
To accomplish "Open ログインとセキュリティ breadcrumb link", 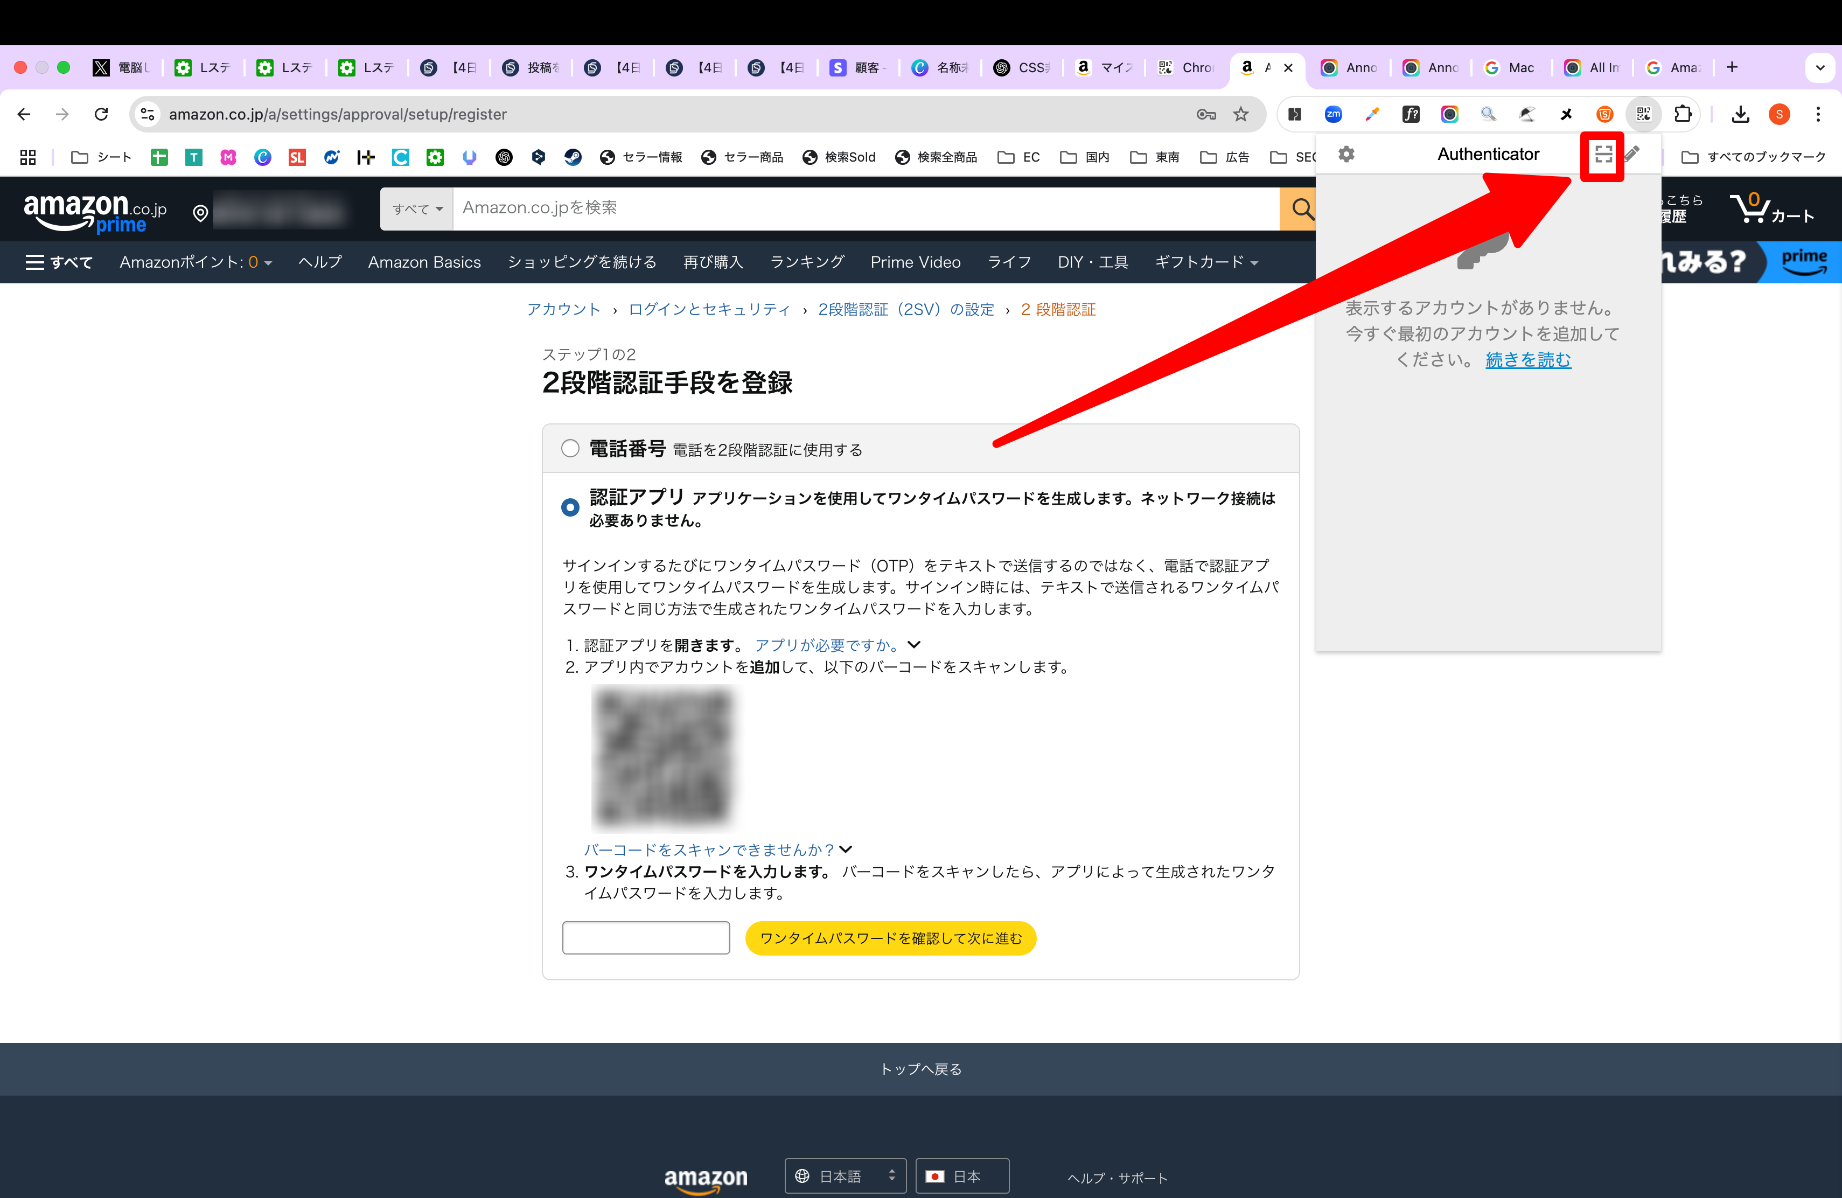I will pyautogui.click(x=710, y=310).
